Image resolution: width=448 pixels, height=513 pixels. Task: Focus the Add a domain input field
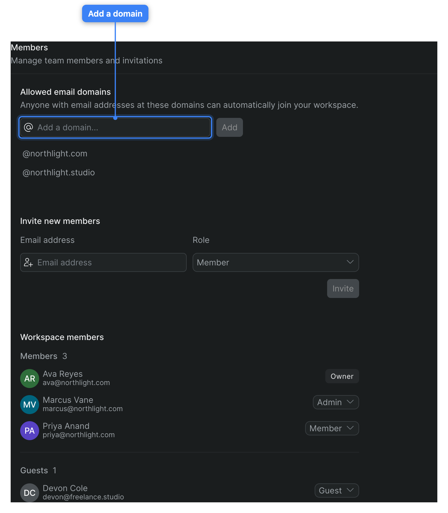[115, 127]
